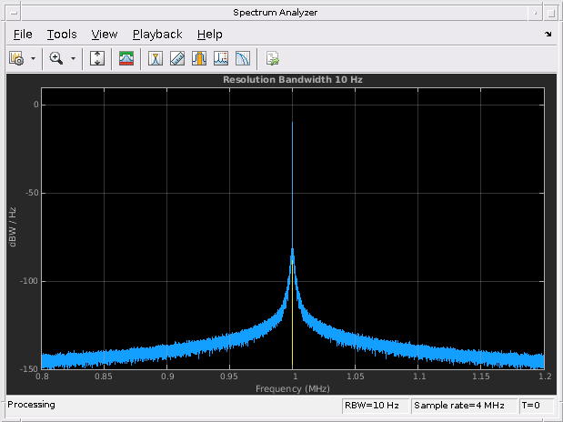This screenshot has width=563, height=422.
Task: Click the Generate Script icon
Action: [272, 58]
